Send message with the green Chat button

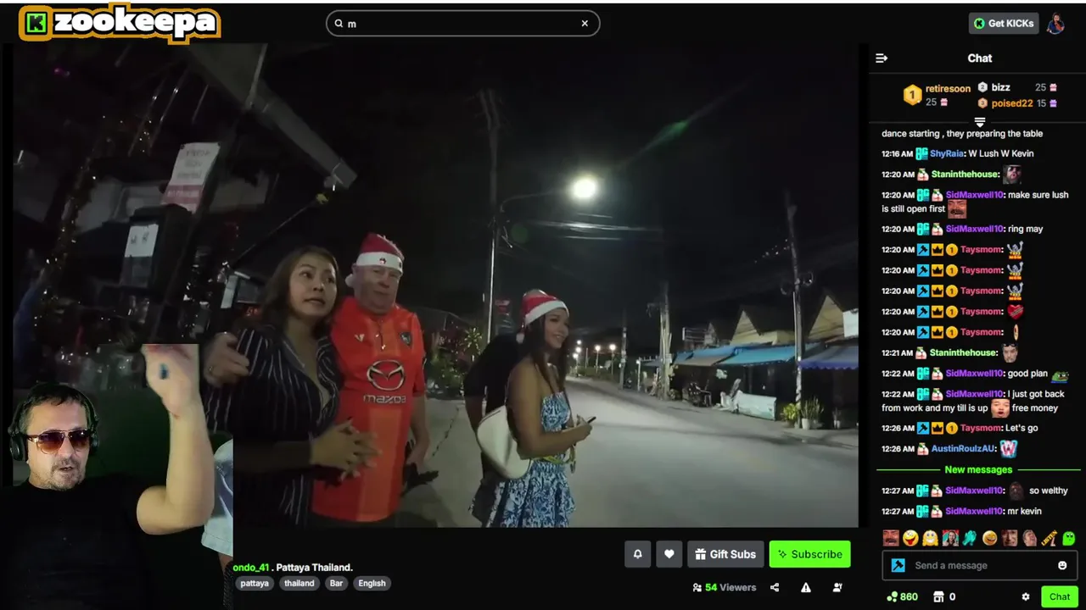[x=1060, y=596]
